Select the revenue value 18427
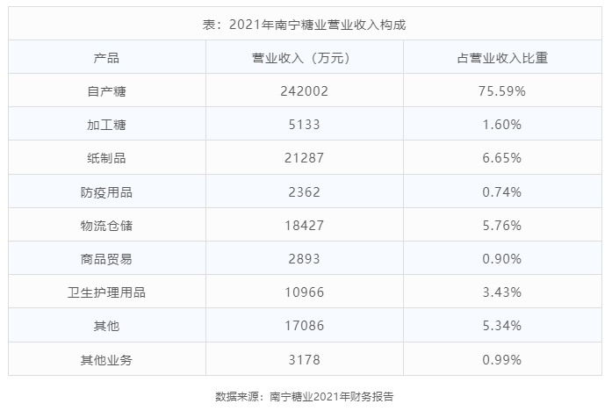 tap(304, 226)
